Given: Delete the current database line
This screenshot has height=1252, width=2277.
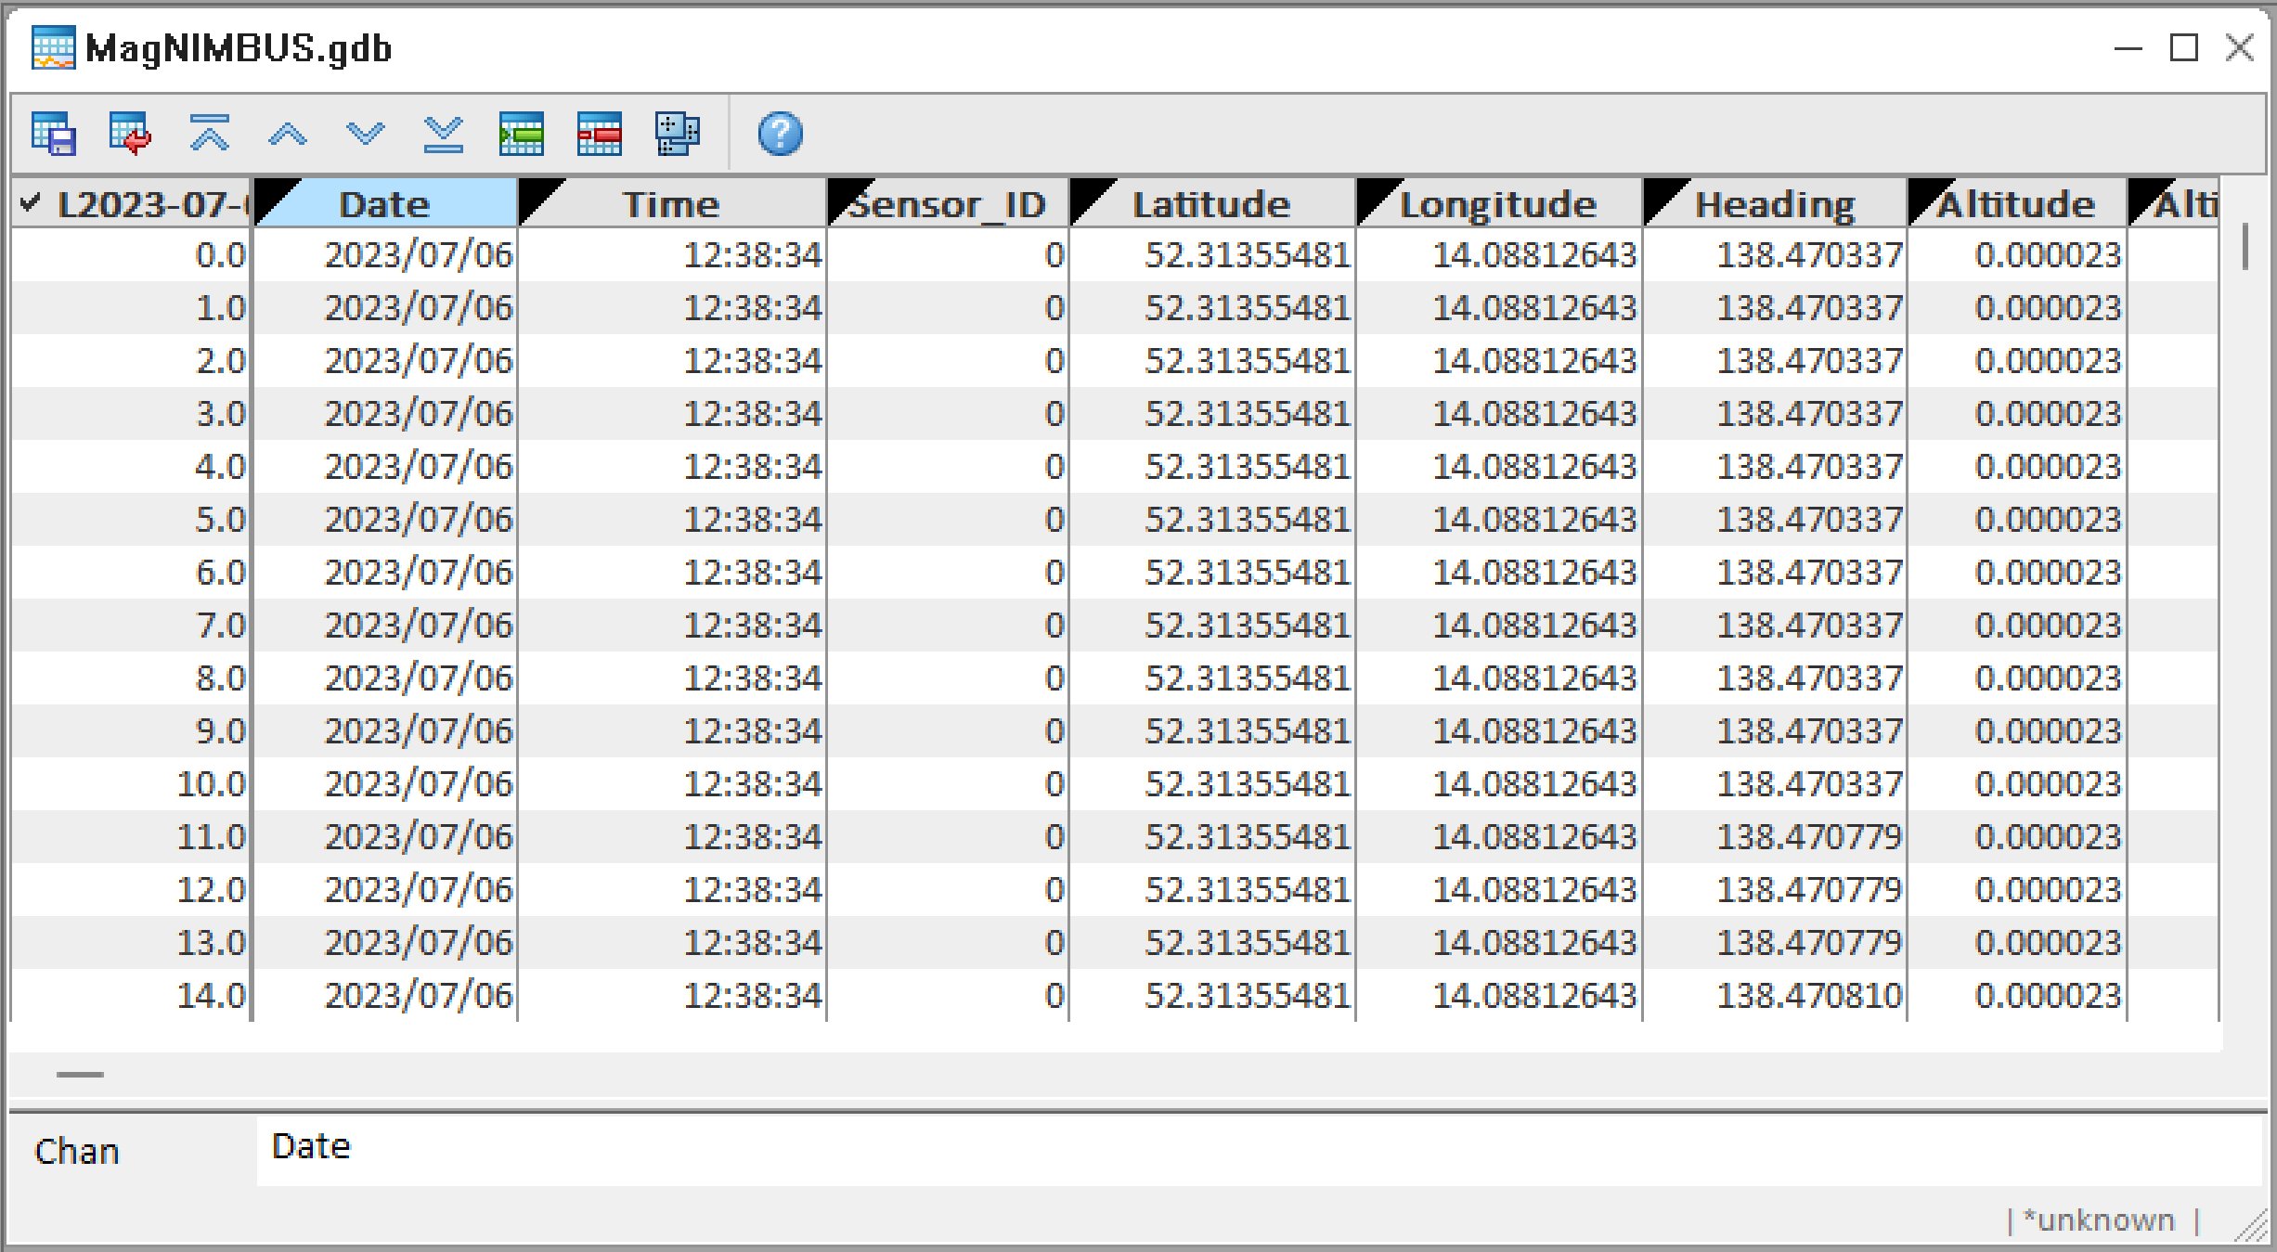Looking at the screenshot, I should click(x=599, y=135).
